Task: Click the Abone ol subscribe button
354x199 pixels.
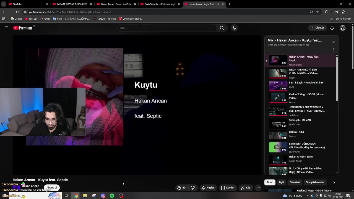Action: [x=51, y=188]
